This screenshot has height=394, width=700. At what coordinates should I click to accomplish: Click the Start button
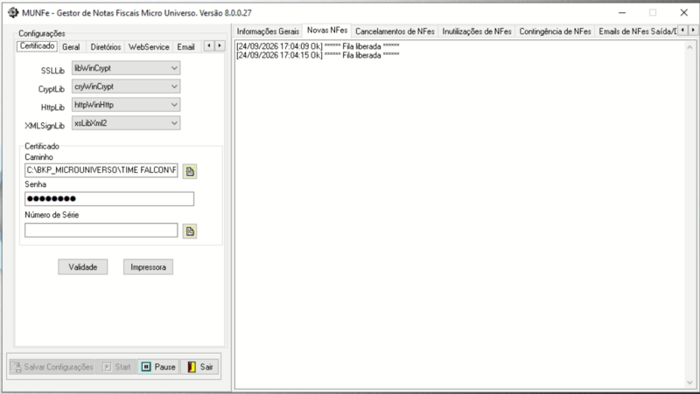116,367
